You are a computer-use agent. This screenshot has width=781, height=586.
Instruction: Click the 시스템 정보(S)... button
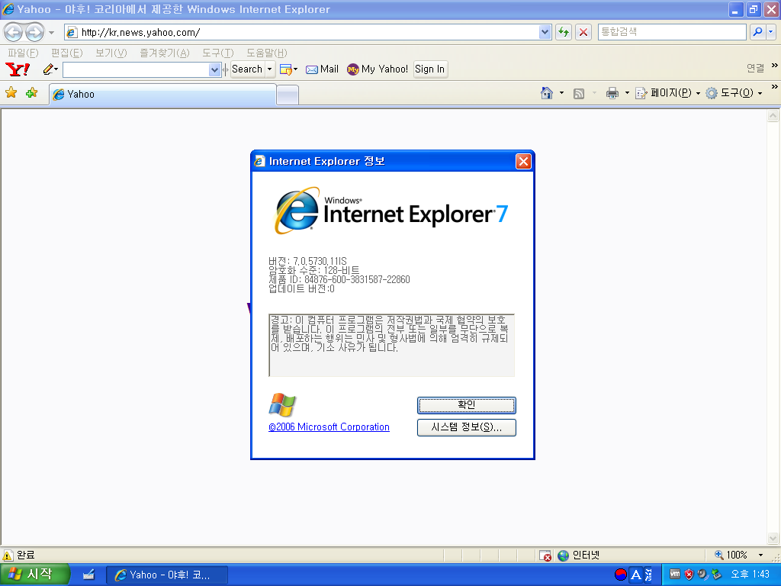(x=466, y=427)
